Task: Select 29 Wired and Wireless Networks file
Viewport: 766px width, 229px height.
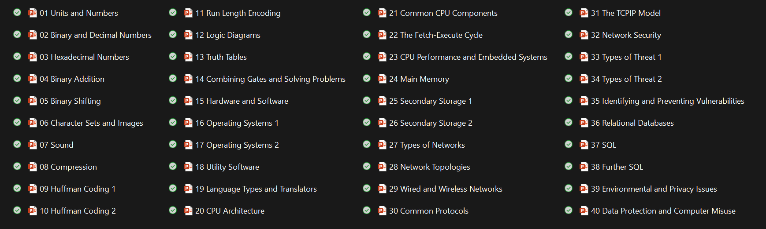Action: [445, 189]
